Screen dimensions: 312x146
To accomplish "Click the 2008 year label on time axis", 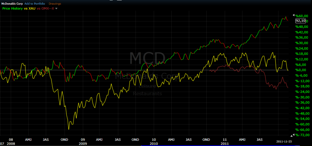I will (x=11, y=143).
